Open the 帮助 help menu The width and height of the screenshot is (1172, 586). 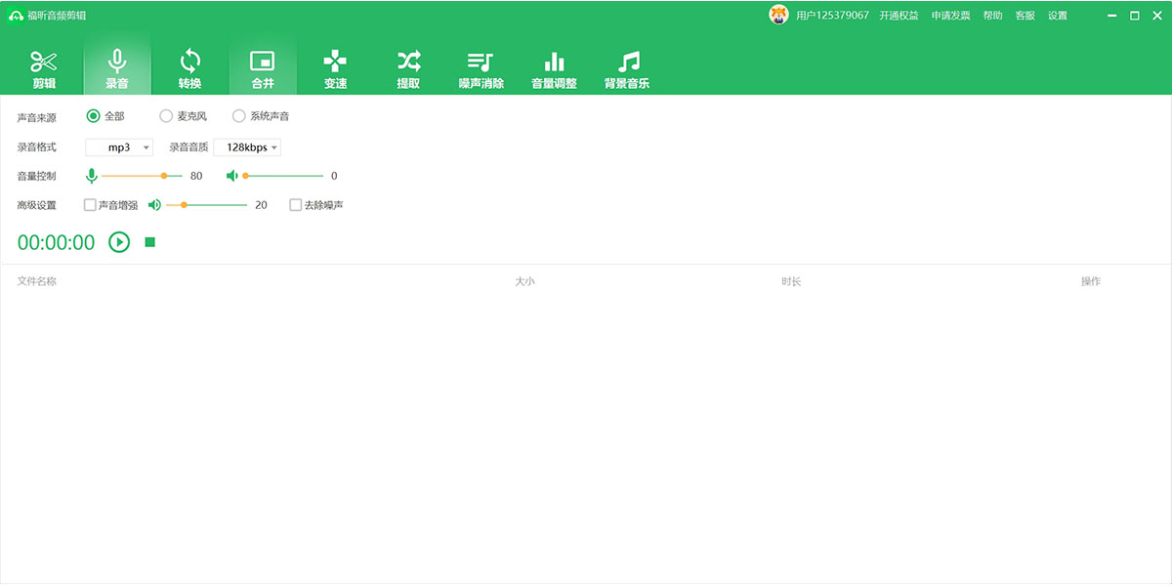pos(992,16)
